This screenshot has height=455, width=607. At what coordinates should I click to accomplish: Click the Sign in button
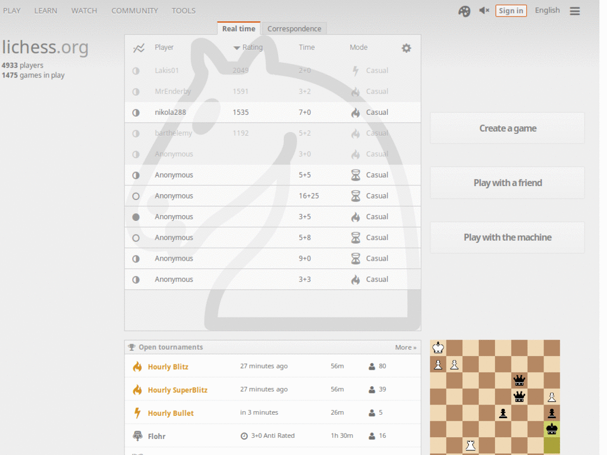click(x=510, y=10)
